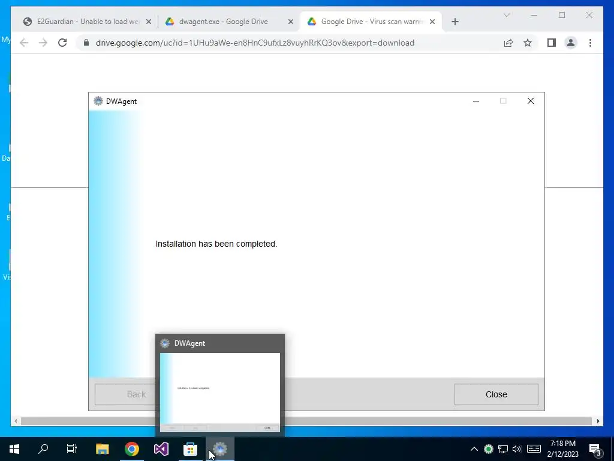
Task: Click DWAgent icon on taskbar
Action: point(220,449)
